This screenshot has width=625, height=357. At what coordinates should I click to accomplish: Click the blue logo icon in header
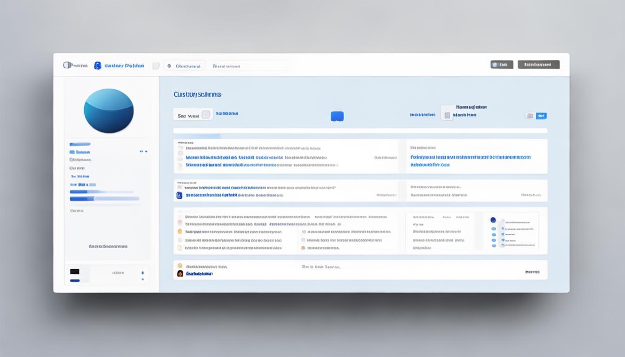click(x=98, y=66)
